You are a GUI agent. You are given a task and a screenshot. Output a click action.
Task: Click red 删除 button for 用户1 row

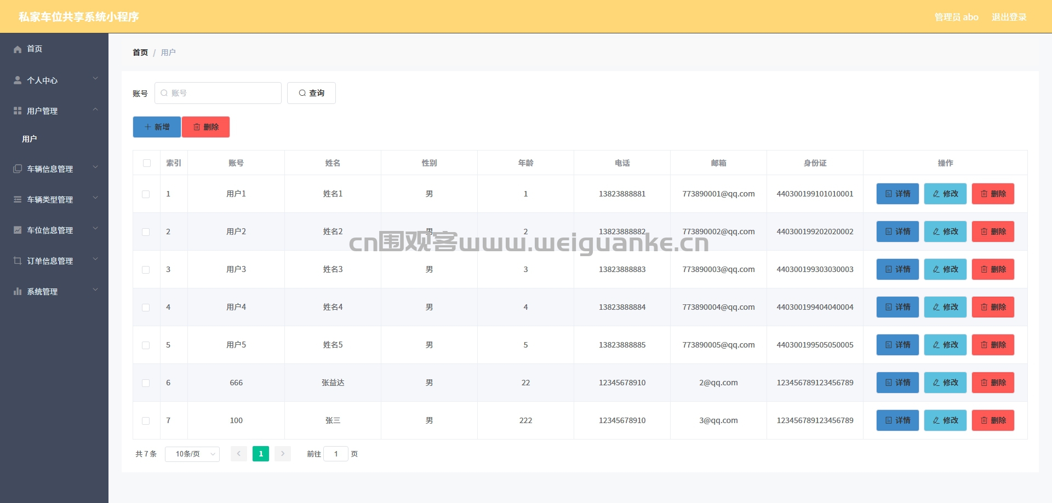coord(993,194)
